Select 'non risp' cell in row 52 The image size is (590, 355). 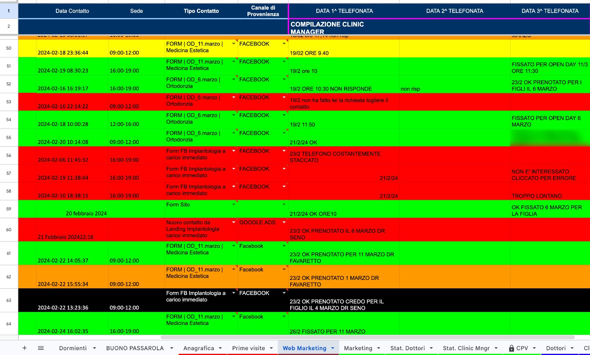pos(455,84)
